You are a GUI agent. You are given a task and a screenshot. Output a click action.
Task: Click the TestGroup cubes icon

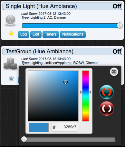10,63
